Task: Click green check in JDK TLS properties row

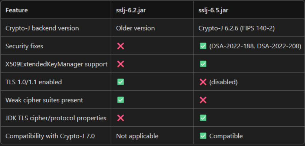Action: pos(203,118)
